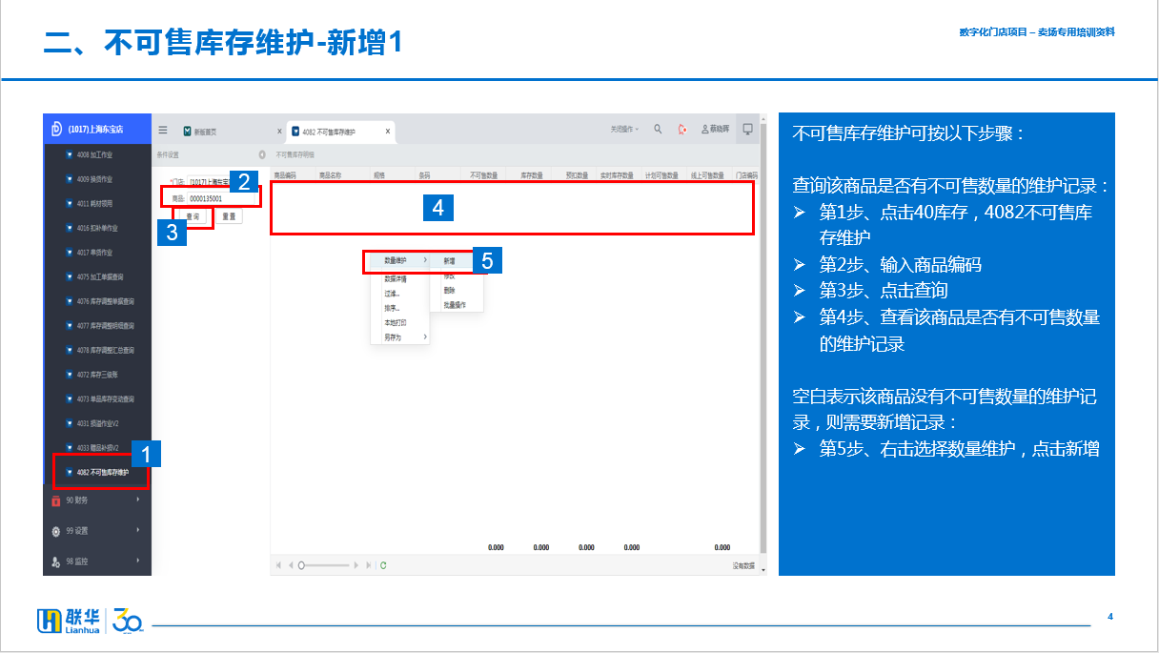Viewport: 1159px width, 653px height.
Task: Open the user menu 蔡晓晖
Action: pyautogui.click(x=715, y=129)
